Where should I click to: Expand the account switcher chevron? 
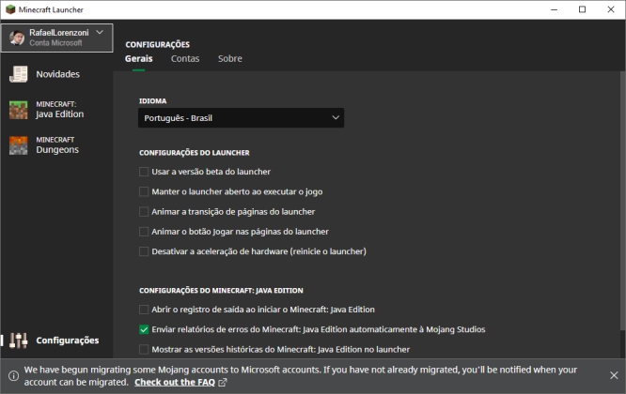click(x=100, y=32)
